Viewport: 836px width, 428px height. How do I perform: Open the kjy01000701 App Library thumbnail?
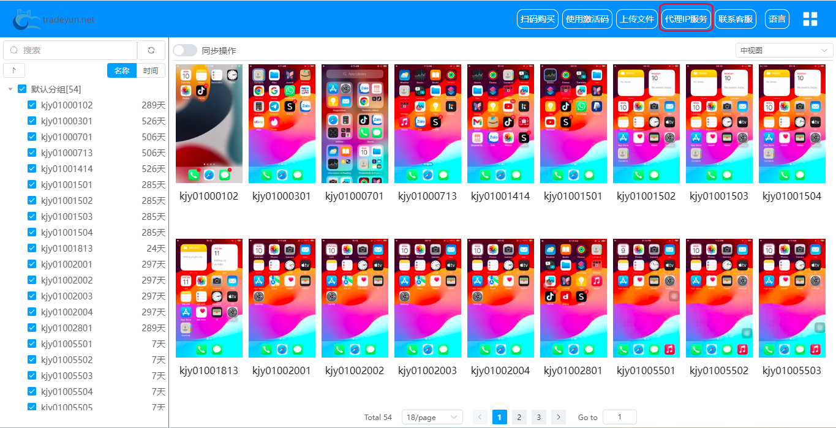[355, 124]
